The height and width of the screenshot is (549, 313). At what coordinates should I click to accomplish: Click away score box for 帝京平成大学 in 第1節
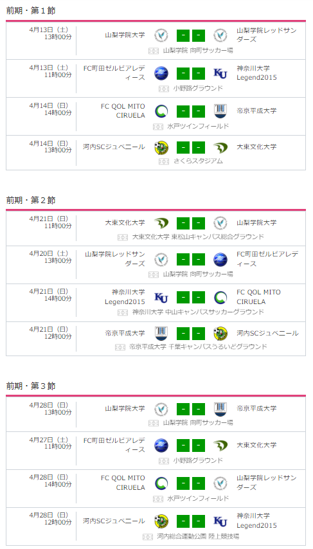(x=199, y=111)
